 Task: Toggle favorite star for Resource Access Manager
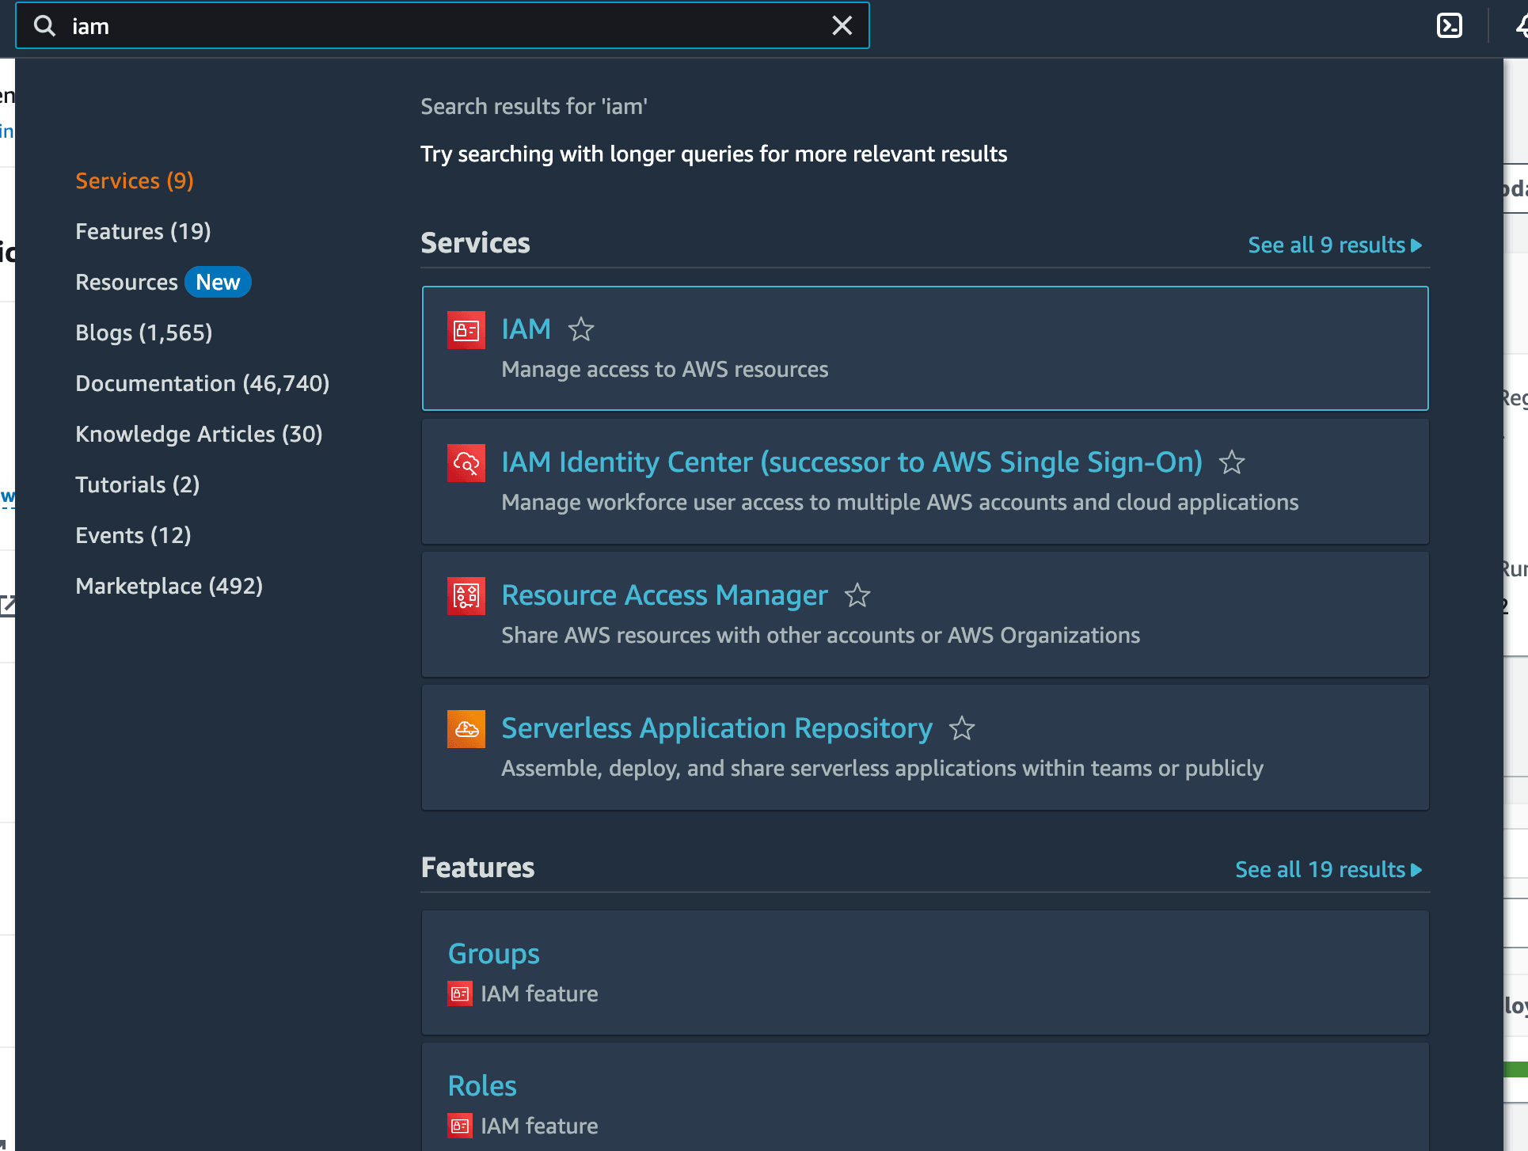[x=857, y=595]
